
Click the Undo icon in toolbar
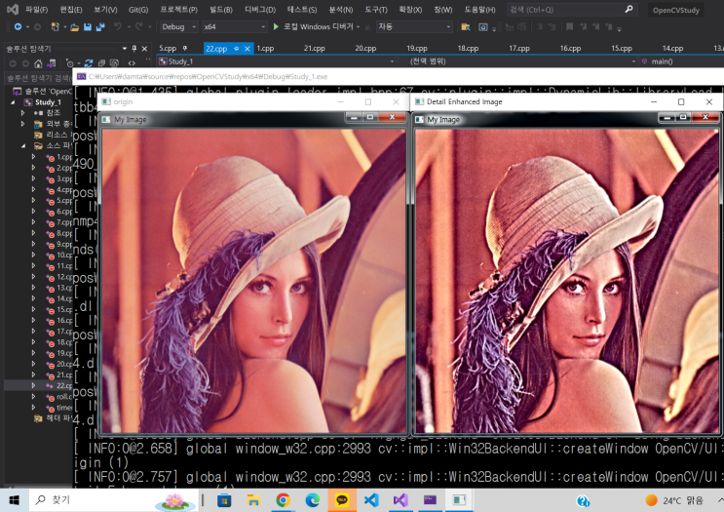click(118, 26)
